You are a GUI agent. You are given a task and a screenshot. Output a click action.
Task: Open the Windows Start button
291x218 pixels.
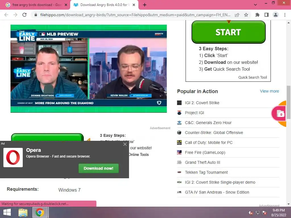point(7,212)
